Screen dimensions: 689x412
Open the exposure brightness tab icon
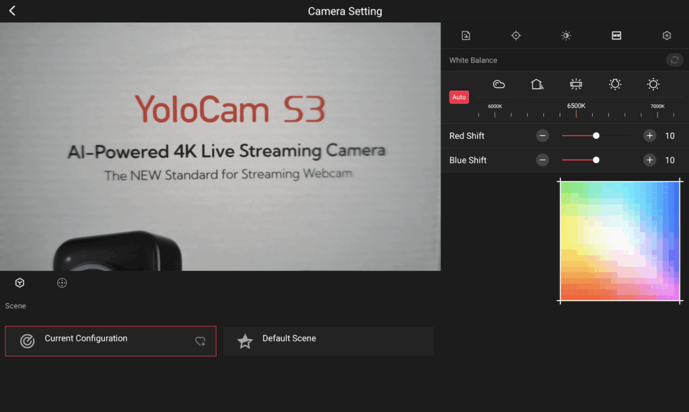567,36
